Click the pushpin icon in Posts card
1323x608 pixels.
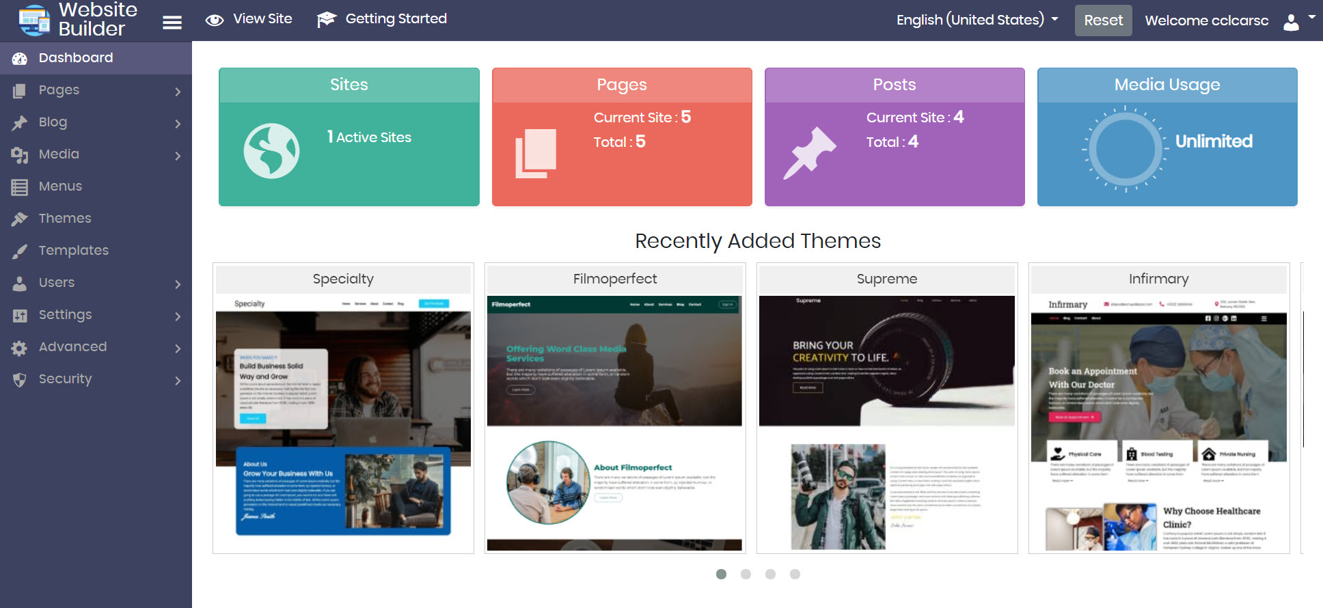click(x=810, y=153)
